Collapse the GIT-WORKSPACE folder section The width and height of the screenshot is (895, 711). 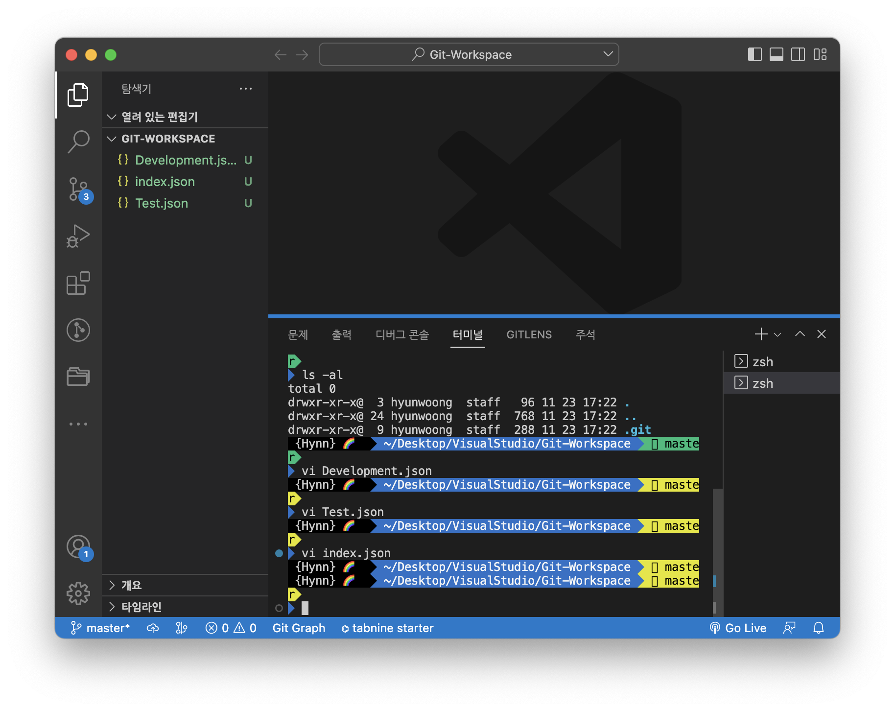[x=185, y=139]
